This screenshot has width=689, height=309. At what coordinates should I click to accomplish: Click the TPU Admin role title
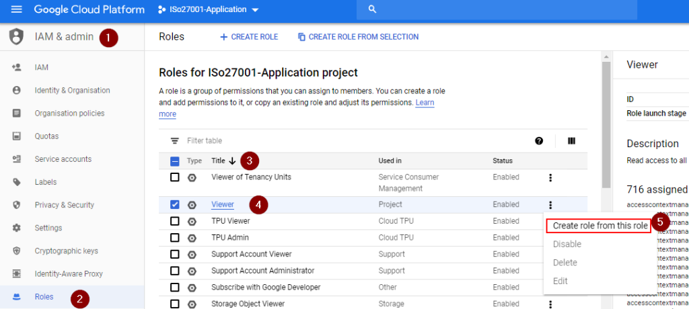click(x=230, y=237)
